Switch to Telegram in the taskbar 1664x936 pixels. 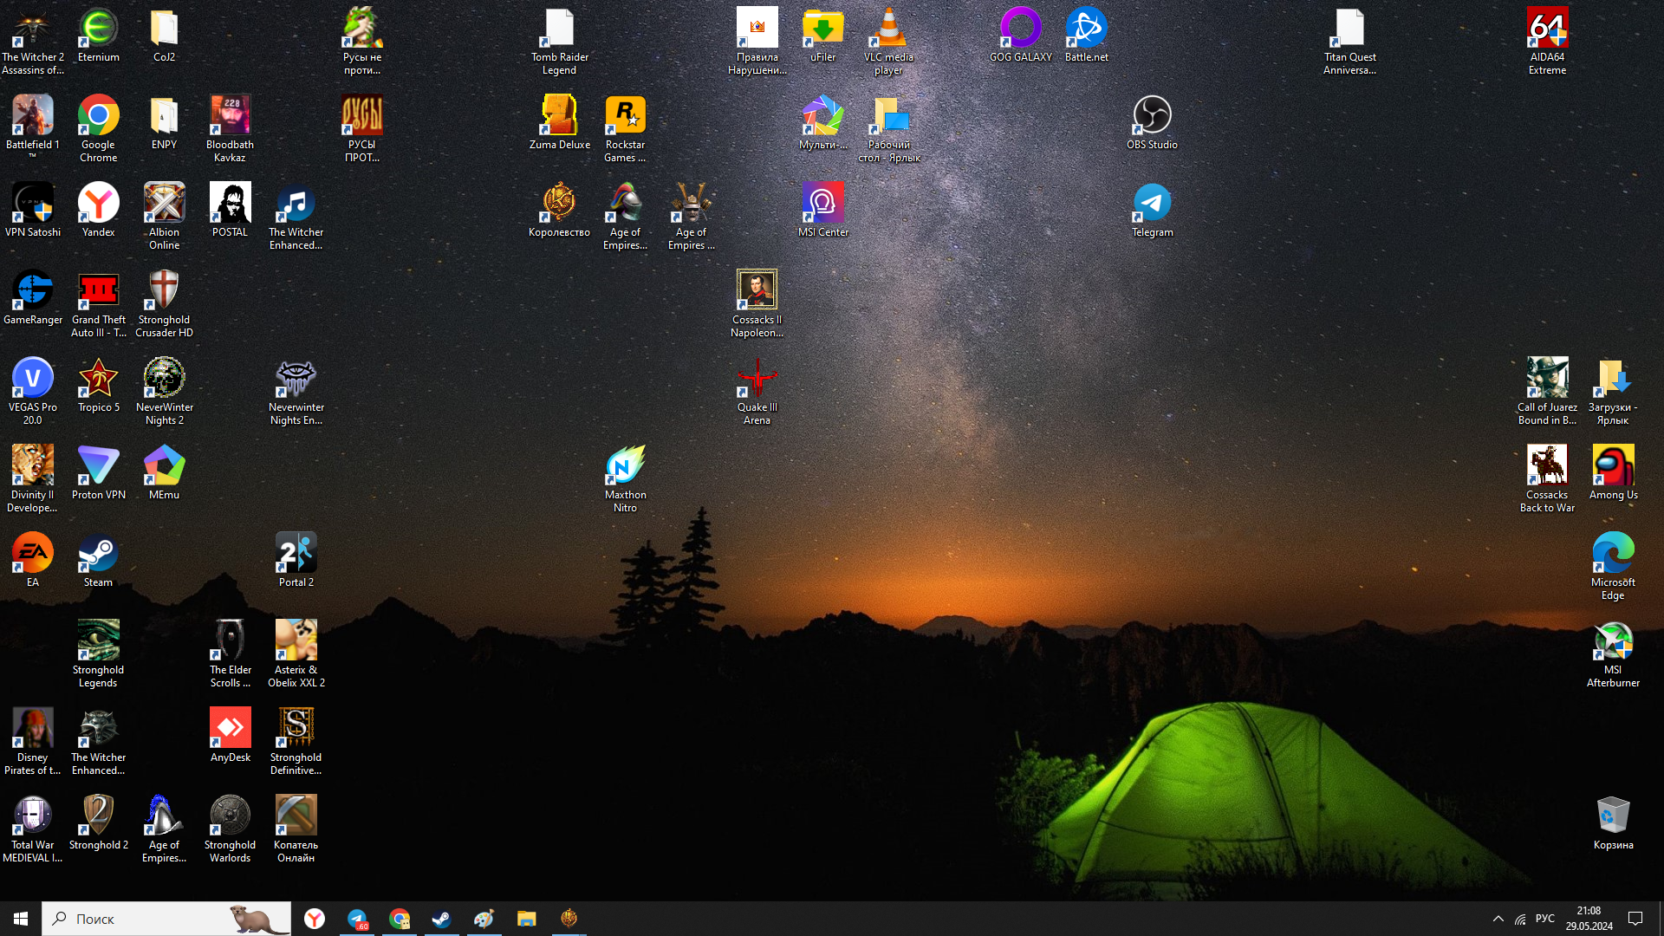[357, 919]
